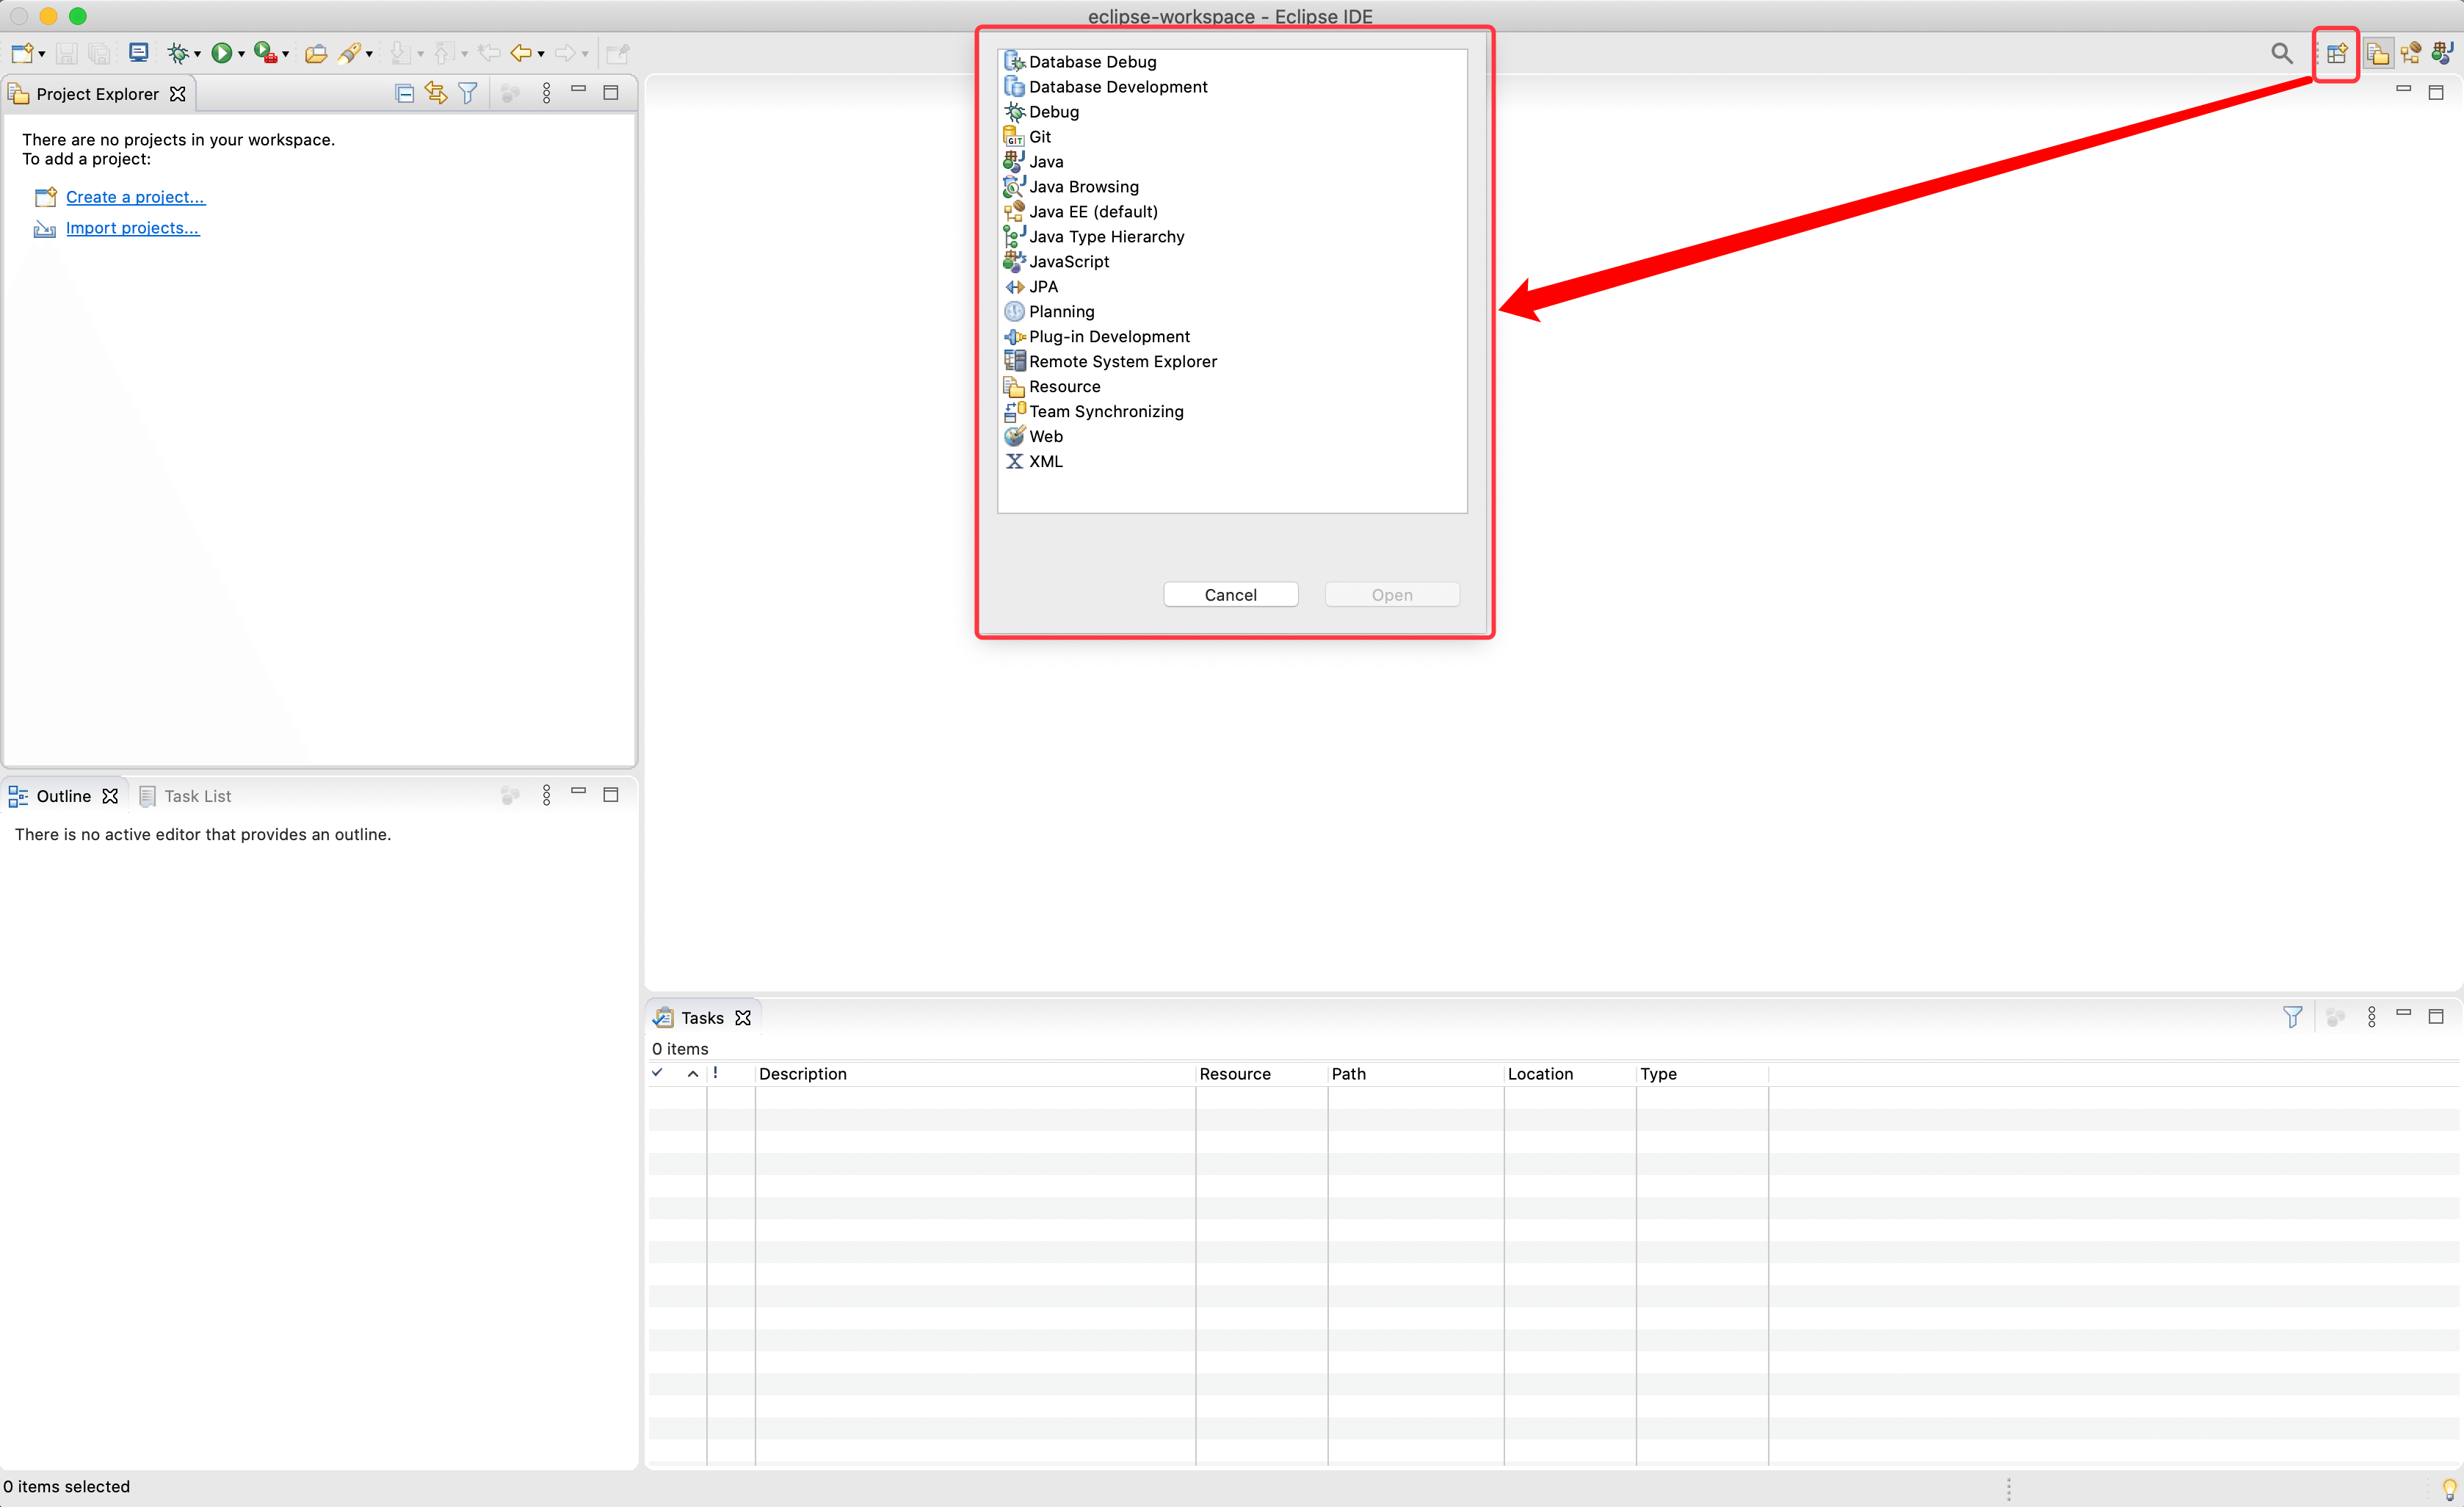This screenshot has height=1507, width=2464.
Task: Go back using the yellow arrow
Action: [x=521, y=53]
